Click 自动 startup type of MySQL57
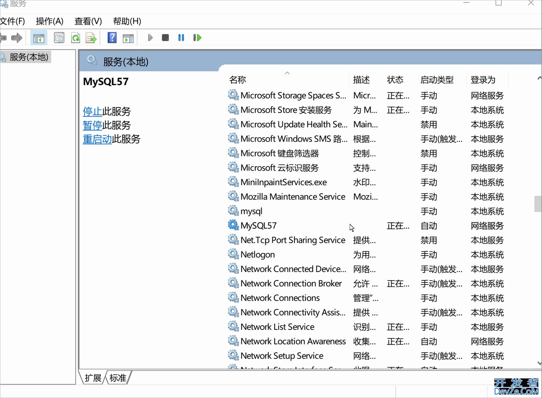Image resolution: width=542 pixels, height=398 pixels. (x=429, y=226)
